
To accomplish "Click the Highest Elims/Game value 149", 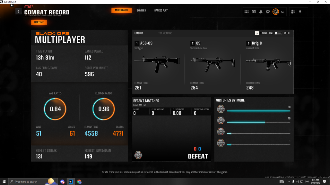I will pos(88,157).
